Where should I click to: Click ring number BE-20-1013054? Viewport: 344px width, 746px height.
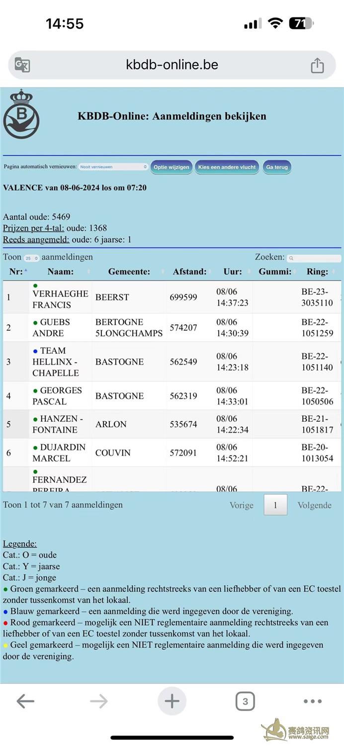click(x=317, y=453)
